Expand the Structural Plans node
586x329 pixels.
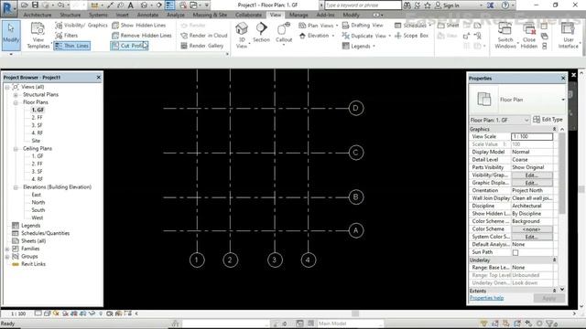click(16, 95)
